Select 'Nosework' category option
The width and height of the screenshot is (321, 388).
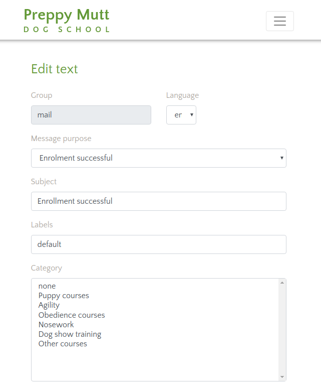(56, 325)
